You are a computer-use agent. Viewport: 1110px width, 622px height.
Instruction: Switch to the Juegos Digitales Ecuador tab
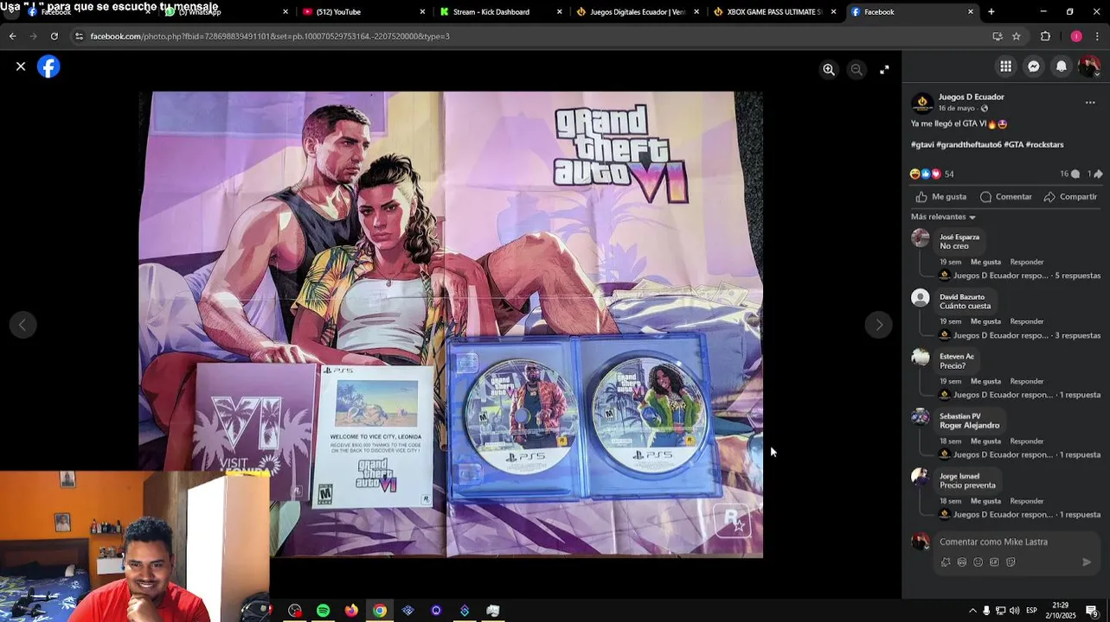638,11
